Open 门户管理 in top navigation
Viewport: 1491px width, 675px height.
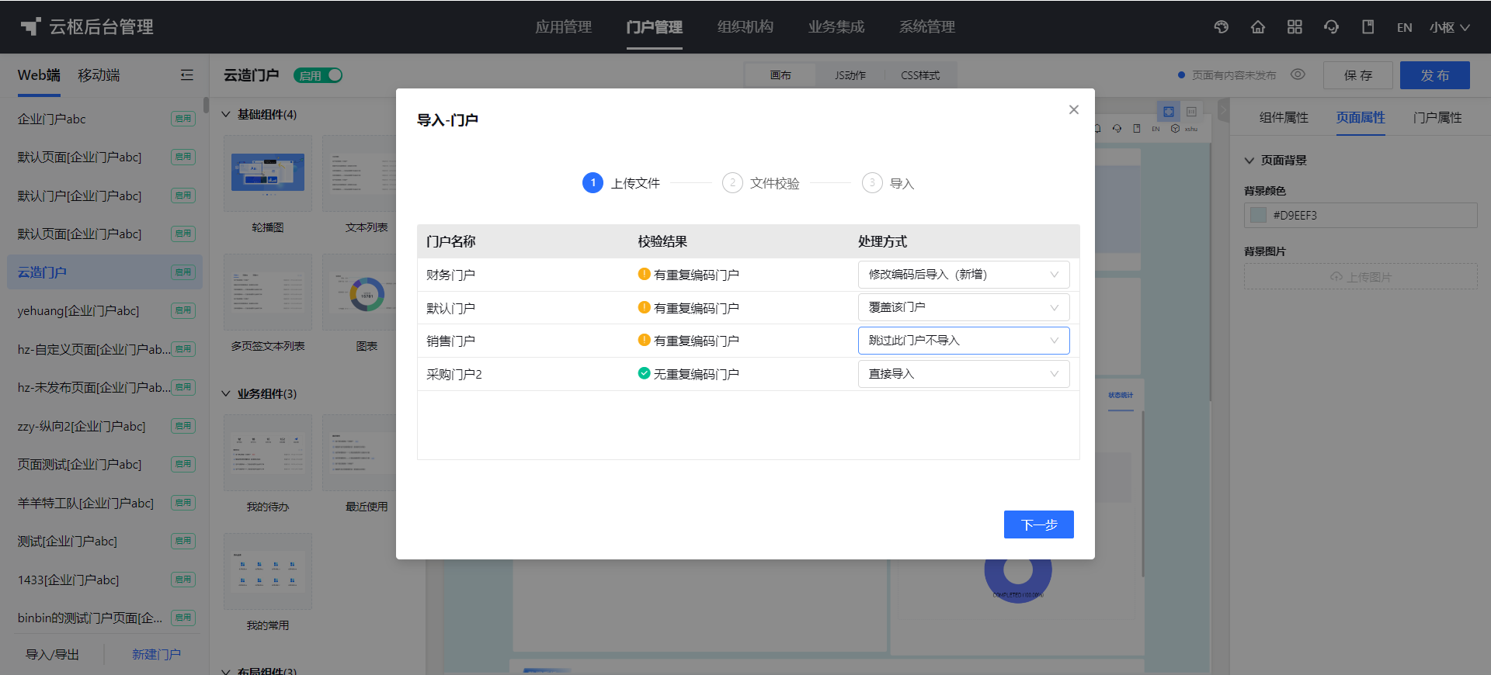tap(655, 27)
